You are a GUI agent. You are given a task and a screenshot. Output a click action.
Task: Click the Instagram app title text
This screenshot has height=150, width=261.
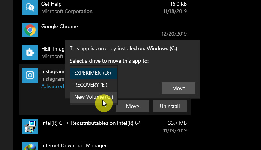[x=52, y=71]
